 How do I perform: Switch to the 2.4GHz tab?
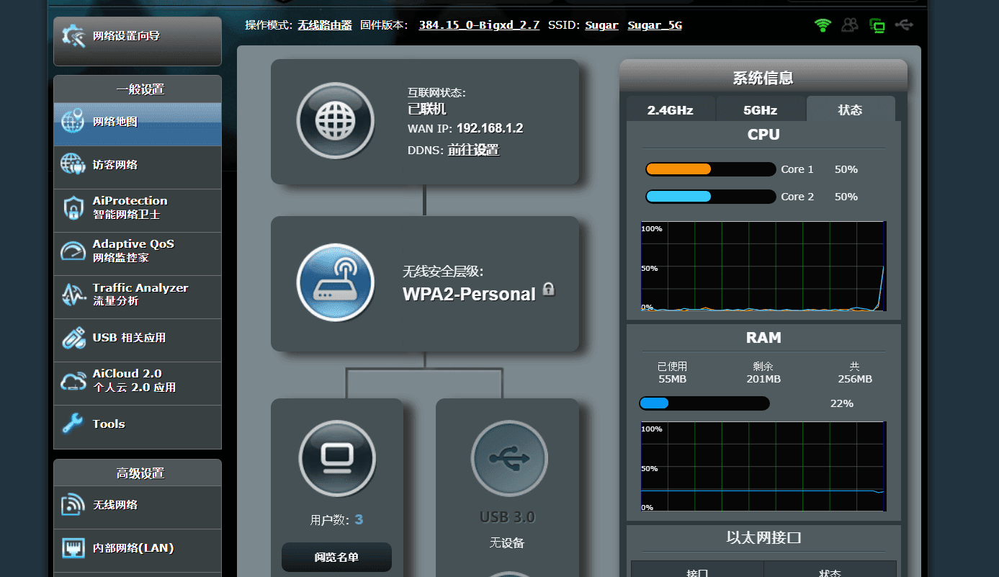[x=670, y=110]
